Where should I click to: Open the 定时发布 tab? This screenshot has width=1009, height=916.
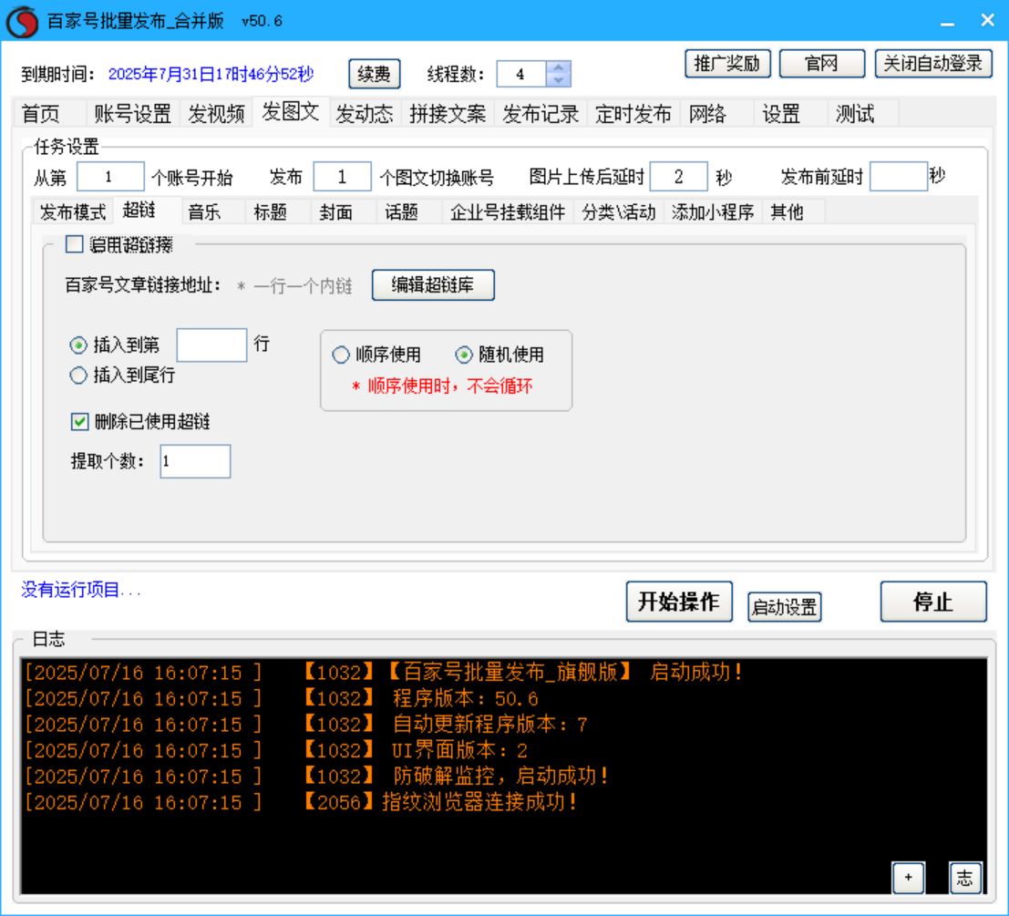633,114
